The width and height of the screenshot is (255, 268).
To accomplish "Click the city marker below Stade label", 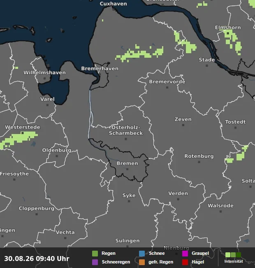I will (207, 66).
